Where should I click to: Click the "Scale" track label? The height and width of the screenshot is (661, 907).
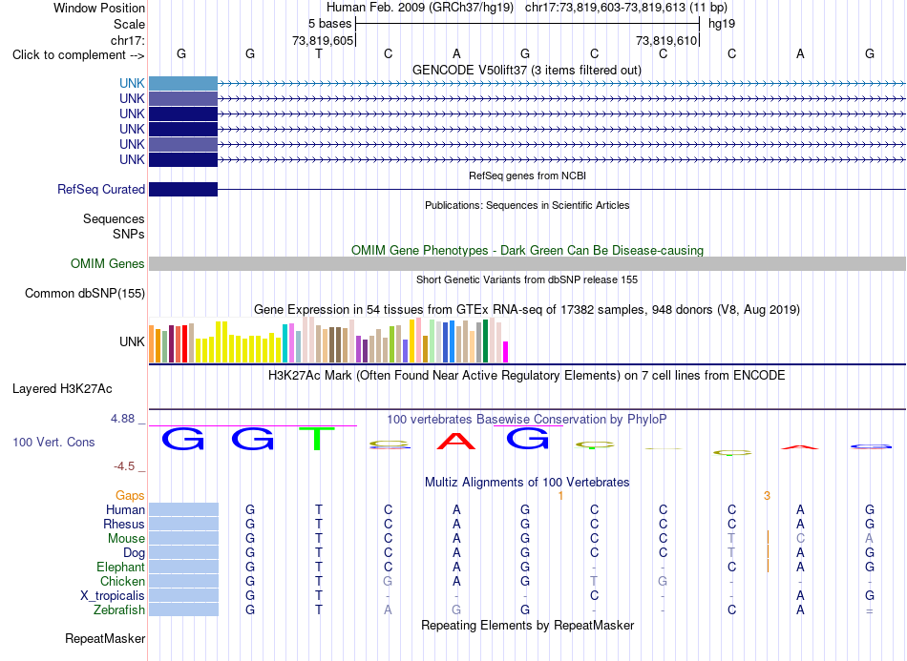coord(129,24)
